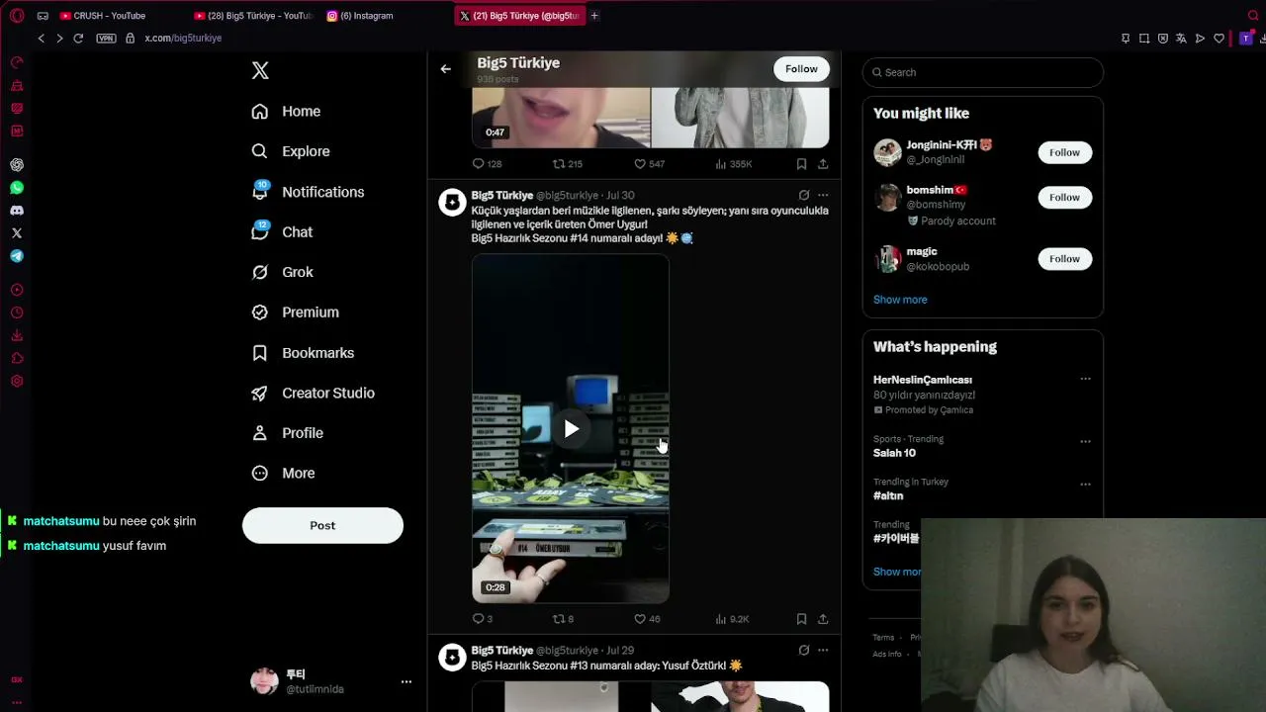The width and height of the screenshot is (1266, 712).
Task: Open sidebar settings gear icon
Action: click(x=17, y=381)
